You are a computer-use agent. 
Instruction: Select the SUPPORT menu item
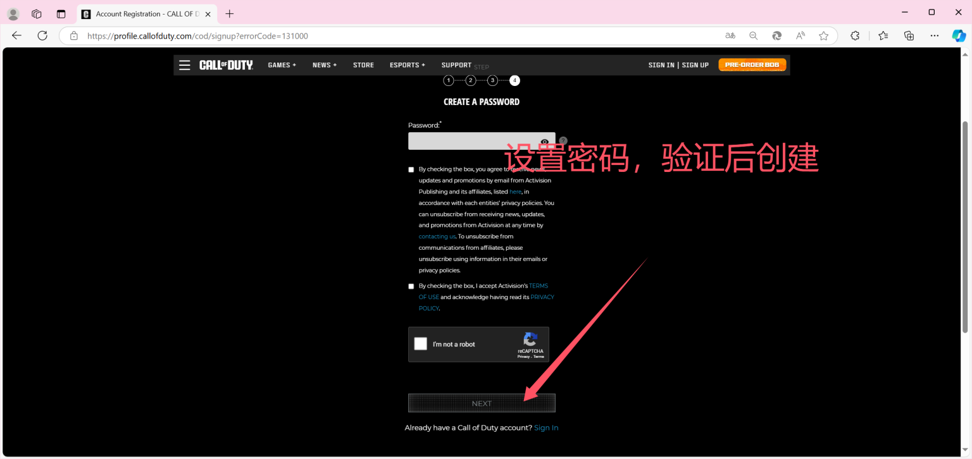(456, 64)
